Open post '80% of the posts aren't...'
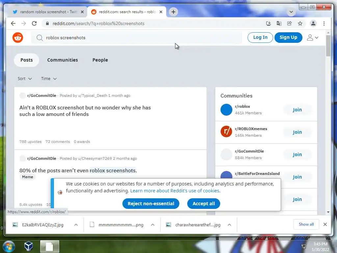The image size is (337, 253). coord(78,171)
